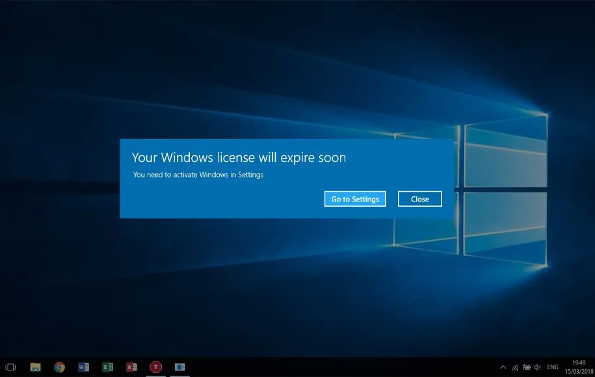Image resolution: width=595 pixels, height=377 pixels.
Task: Open Task View from the taskbar
Action: 10,367
